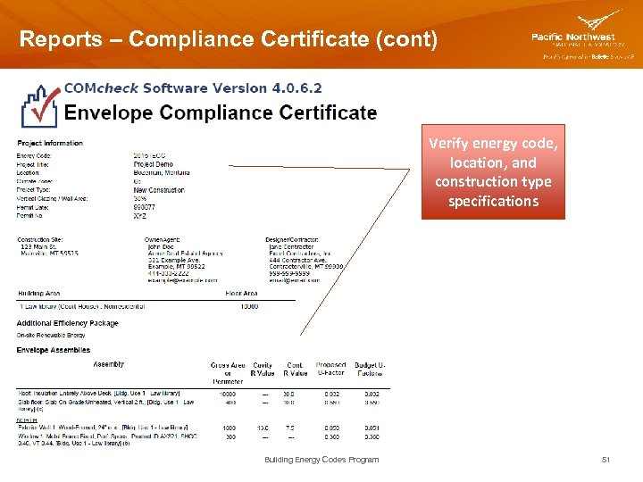643x482 pixels.
Task: Select the Law library Court House row
Action: coord(155,306)
